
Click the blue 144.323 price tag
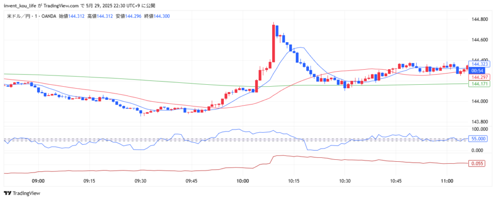[479, 64]
